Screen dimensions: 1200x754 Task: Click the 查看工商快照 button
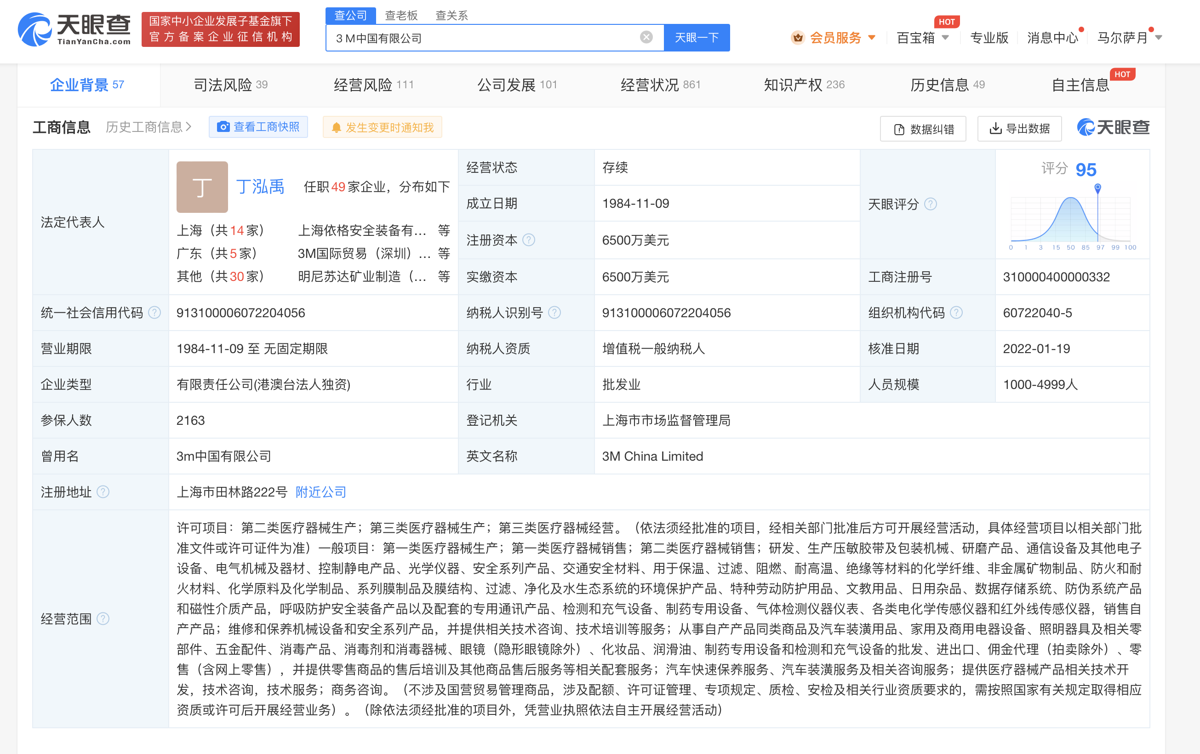point(258,127)
